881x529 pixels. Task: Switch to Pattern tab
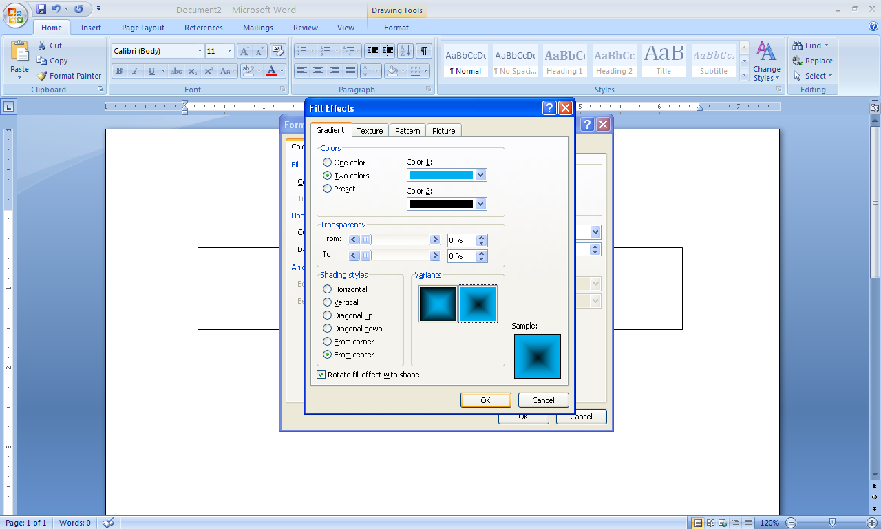tap(407, 131)
